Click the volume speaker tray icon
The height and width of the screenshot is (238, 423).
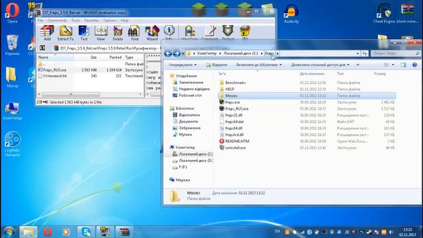[391, 232]
